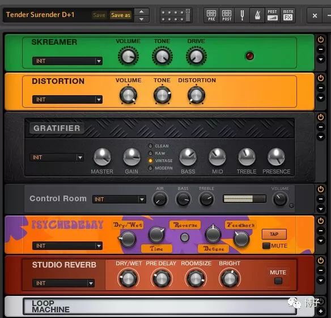331x318 pixels.
Task: Open Gratifier INIT preset dropdown
Action: 57,158
